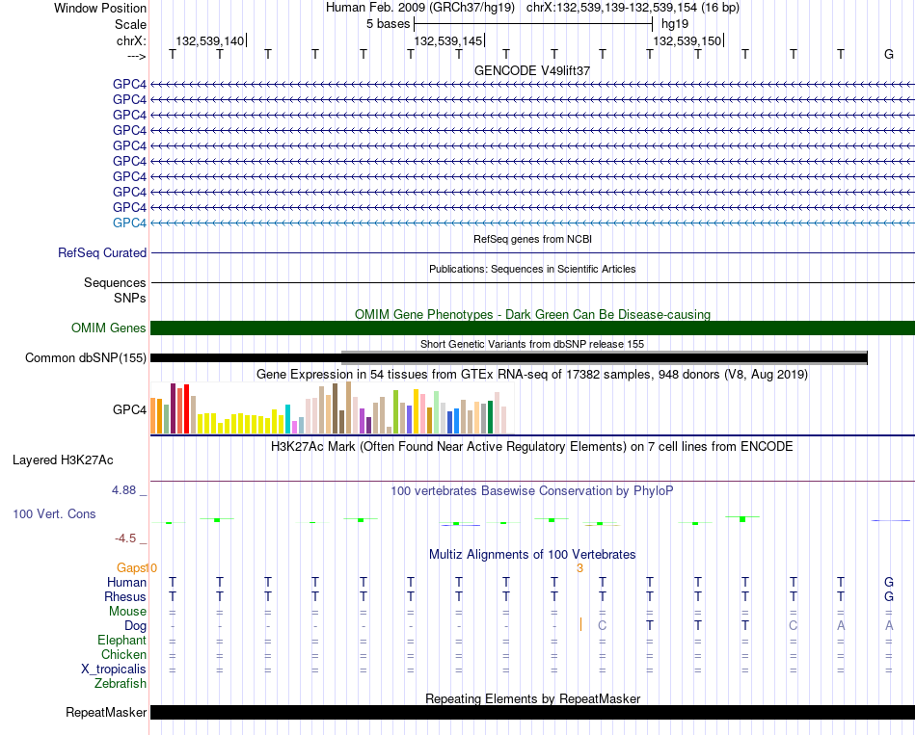
Task: Open the Layered H3K27Ac track label
Action: pyautogui.click(x=63, y=460)
